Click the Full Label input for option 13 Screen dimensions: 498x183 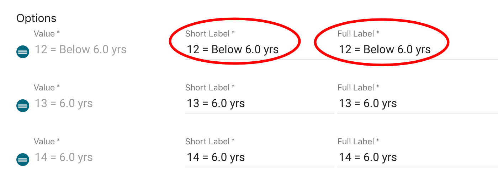click(x=416, y=104)
